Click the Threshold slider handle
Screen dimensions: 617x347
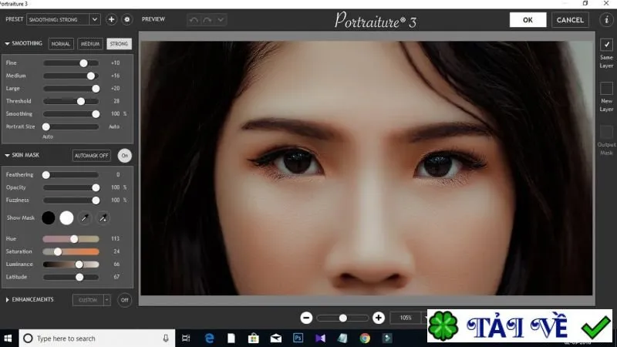point(81,101)
